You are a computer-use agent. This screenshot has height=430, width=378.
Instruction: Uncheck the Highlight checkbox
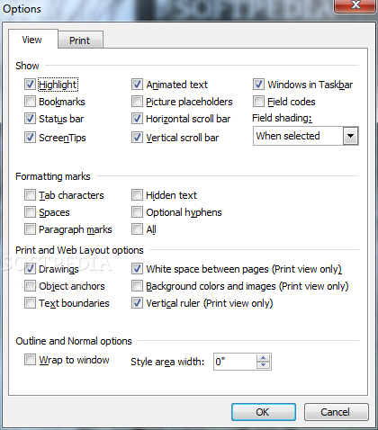click(30, 85)
